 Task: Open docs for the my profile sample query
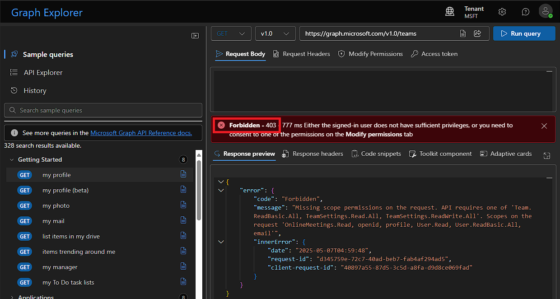(183, 175)
